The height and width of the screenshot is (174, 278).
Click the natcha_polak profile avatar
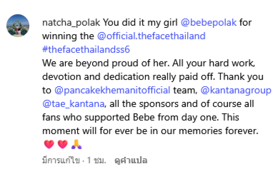pos(18,26)
